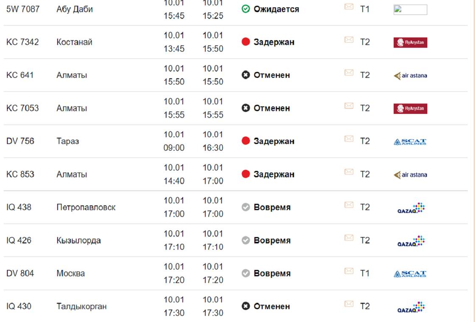Click envelope icon for flight KC 7342
Viewport: 475px width, 322px height.
coord(349,40)
